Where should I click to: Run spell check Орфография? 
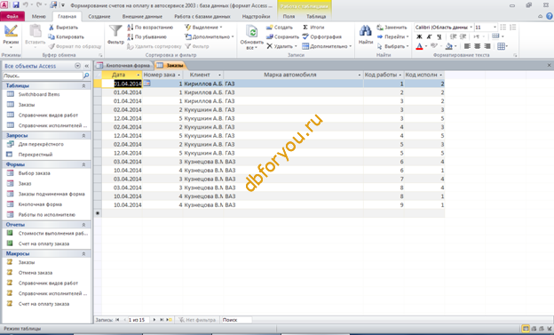[322, 36]
